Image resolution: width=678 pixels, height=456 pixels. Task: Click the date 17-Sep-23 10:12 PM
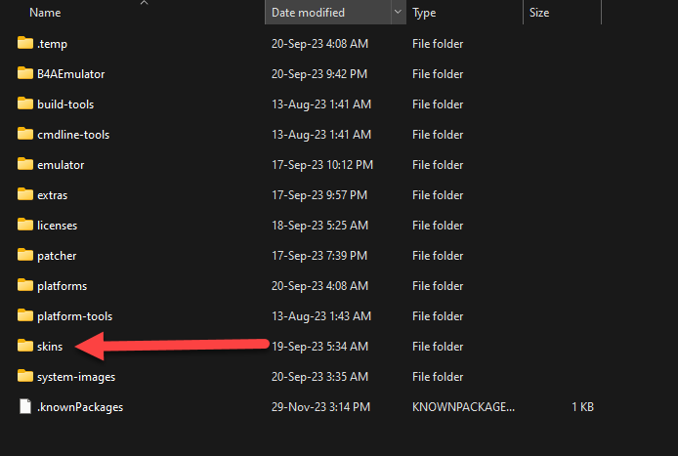tap(322, 165)
